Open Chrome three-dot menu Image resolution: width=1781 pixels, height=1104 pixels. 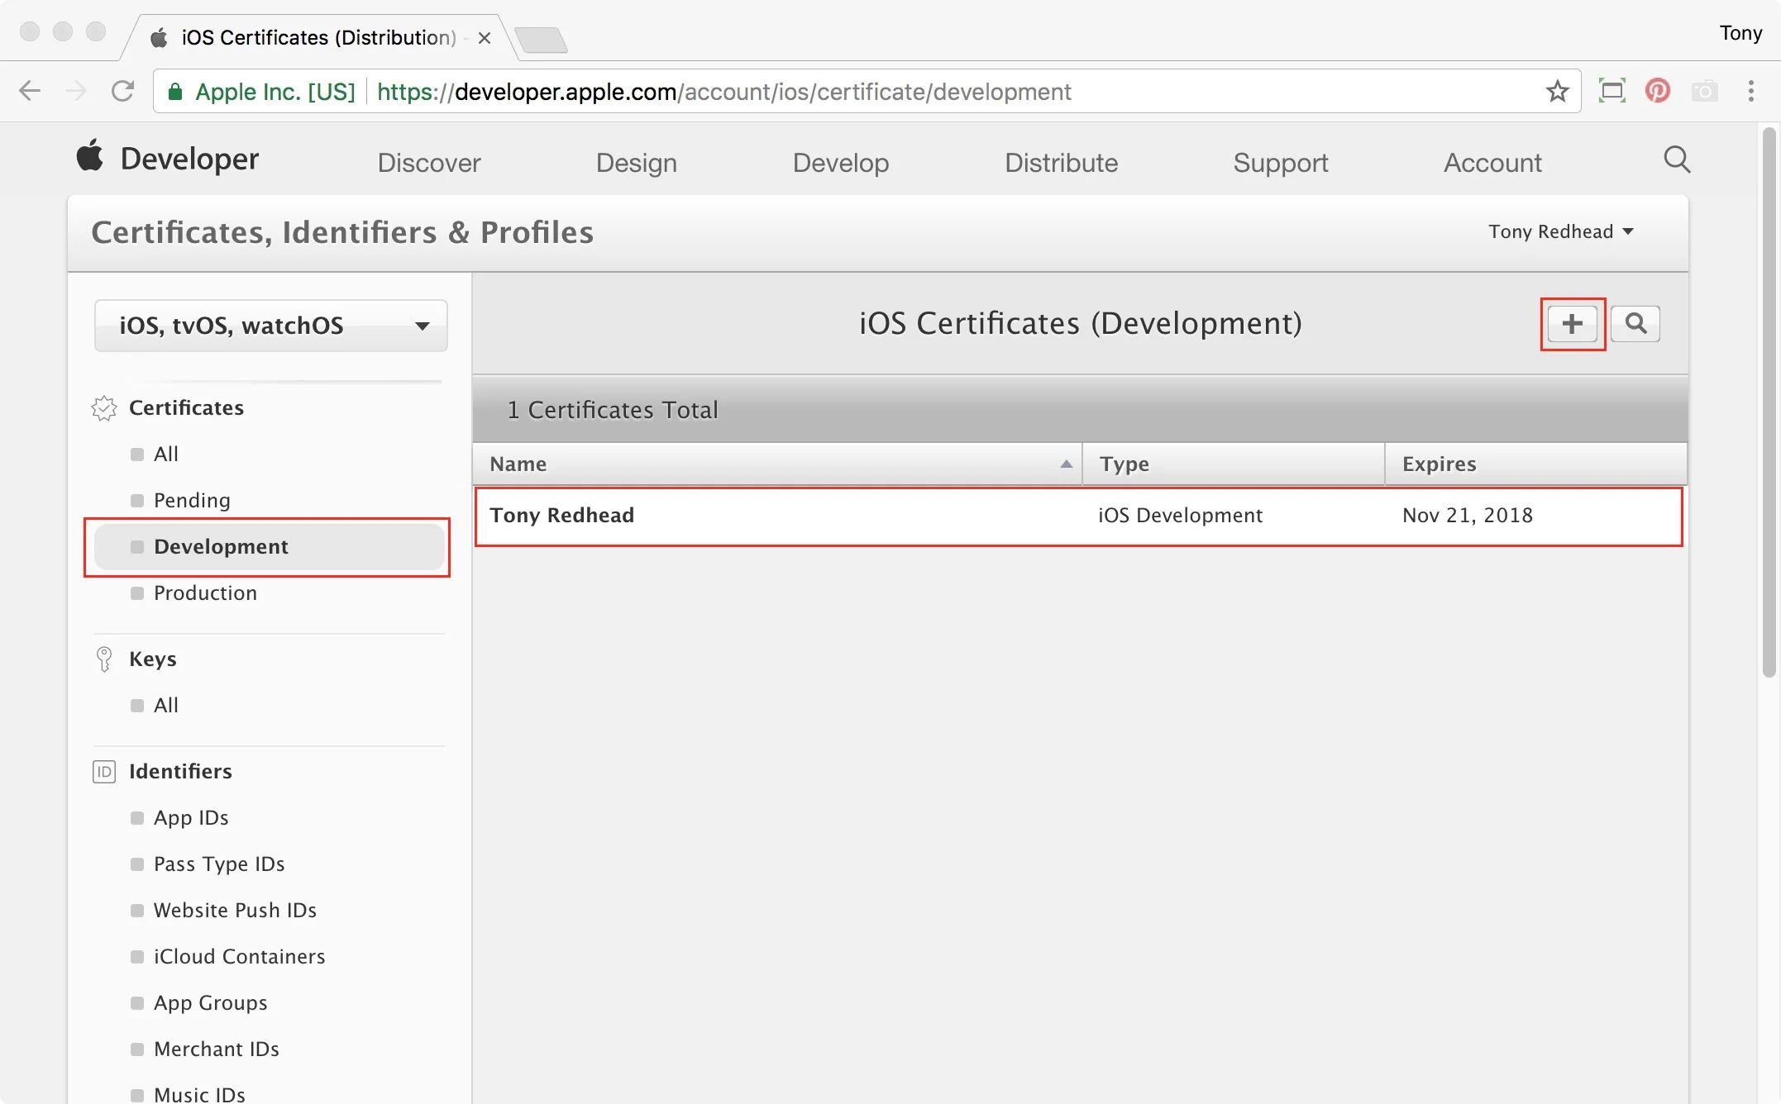tap(1750, 91)
